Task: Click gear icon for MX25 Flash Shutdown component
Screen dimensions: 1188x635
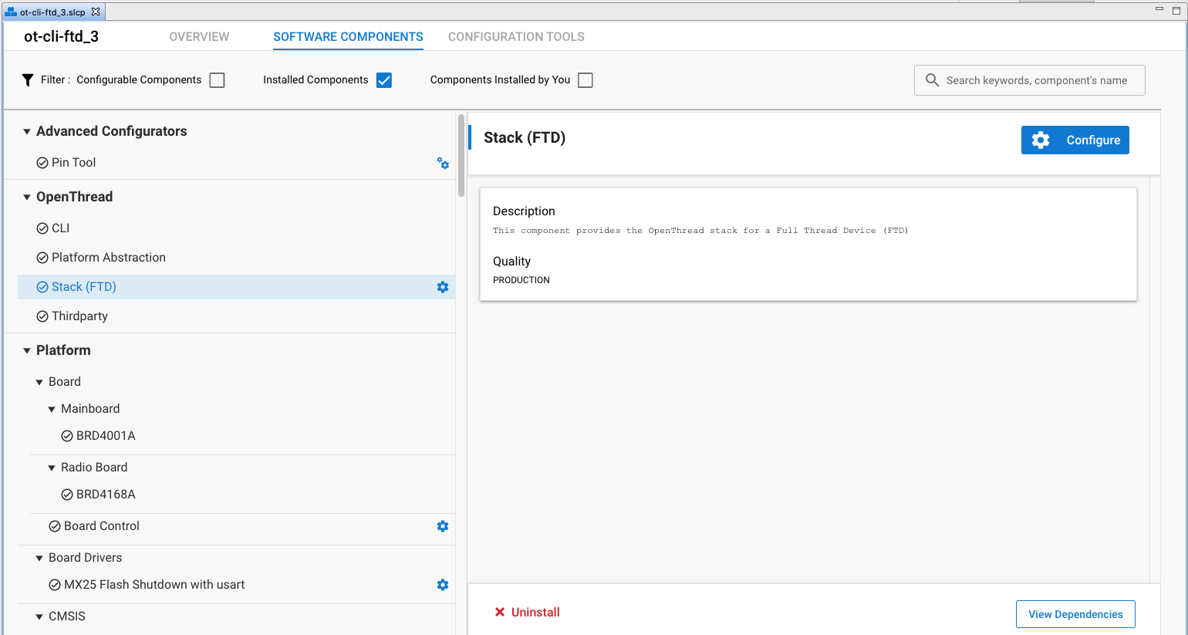Action: tap(442, 584)
